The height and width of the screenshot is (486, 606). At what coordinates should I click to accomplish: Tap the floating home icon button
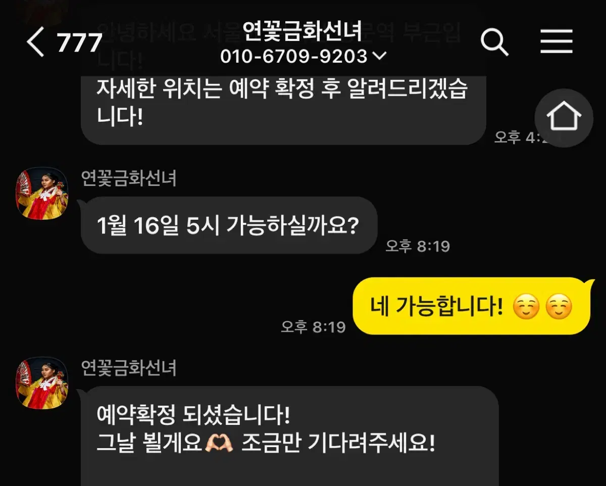click(564, 118)
